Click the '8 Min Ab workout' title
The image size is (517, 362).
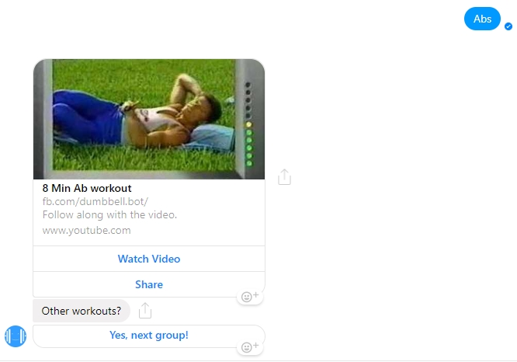pos(87,189)
